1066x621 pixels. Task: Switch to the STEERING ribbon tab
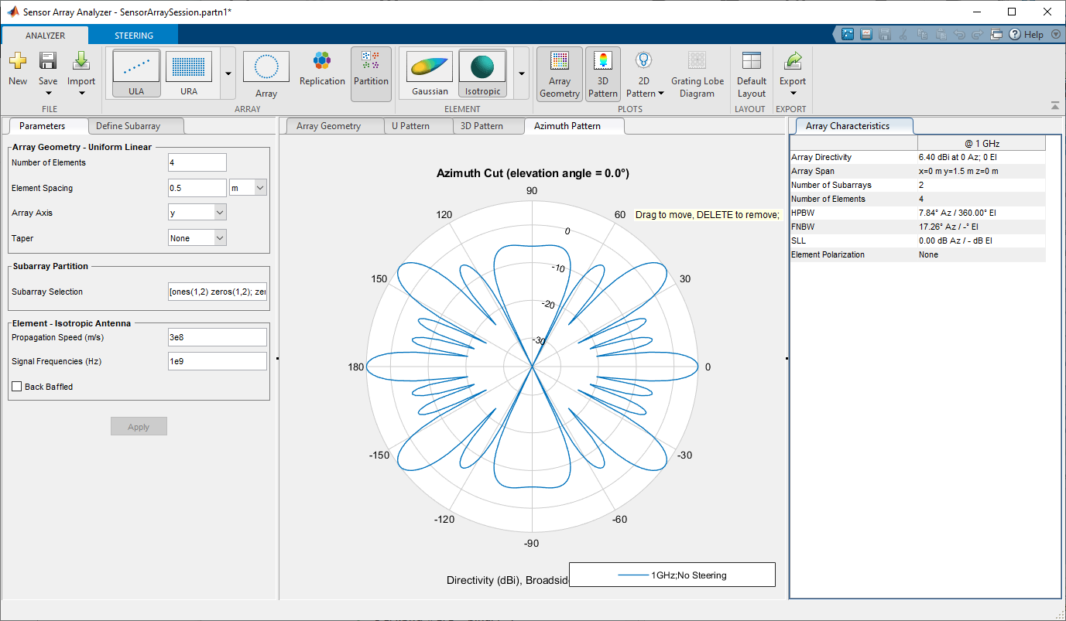point(134,36)
